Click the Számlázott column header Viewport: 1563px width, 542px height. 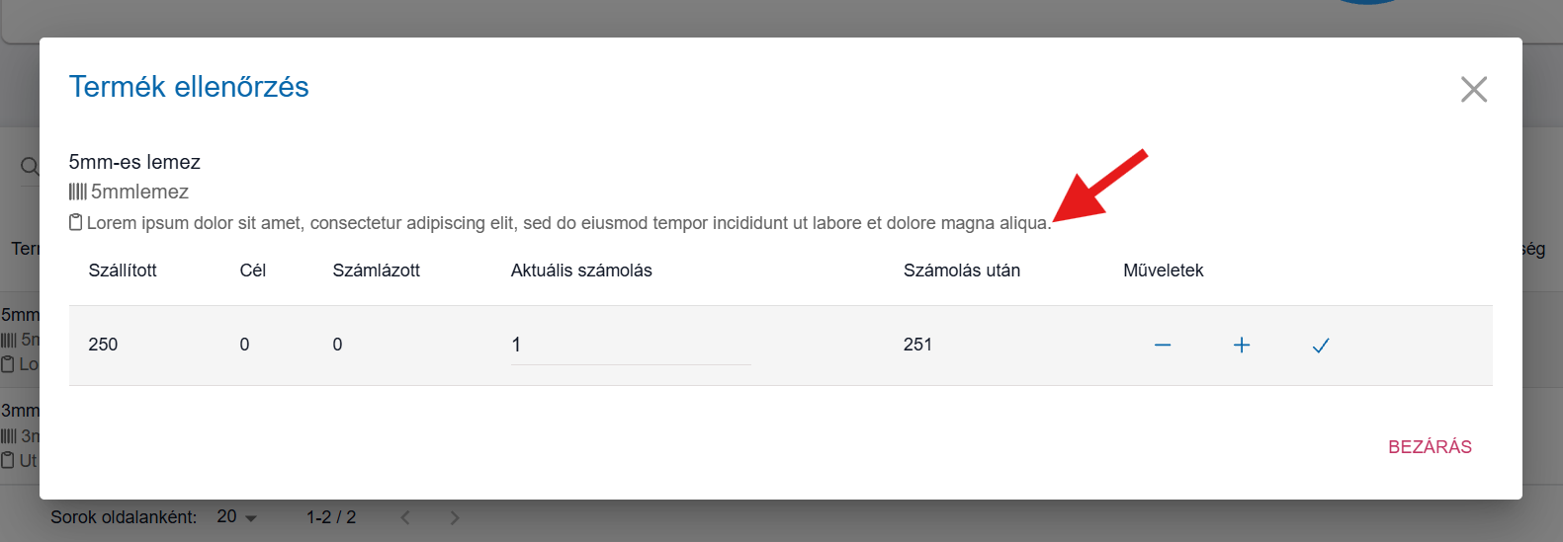pos(377,271)
